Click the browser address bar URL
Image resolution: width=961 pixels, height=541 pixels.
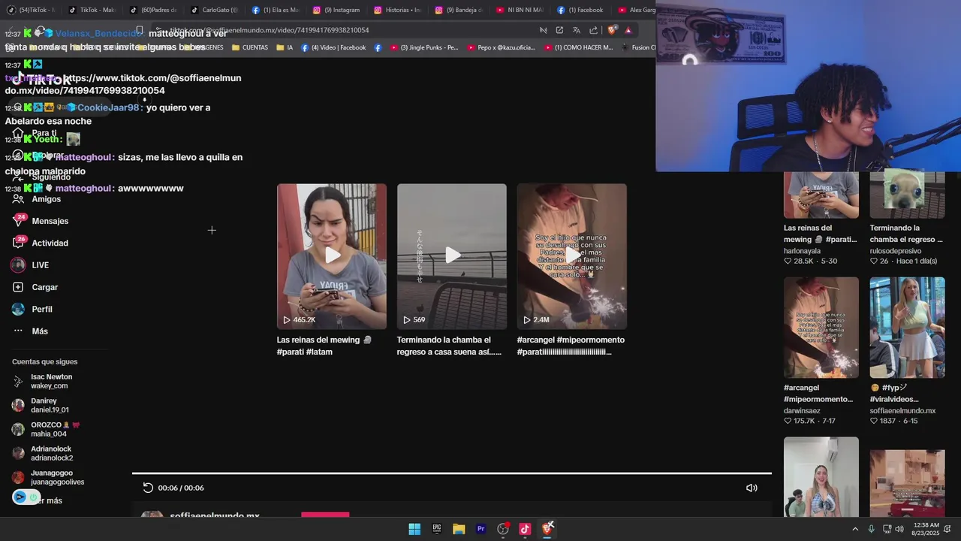click(269, 30)
